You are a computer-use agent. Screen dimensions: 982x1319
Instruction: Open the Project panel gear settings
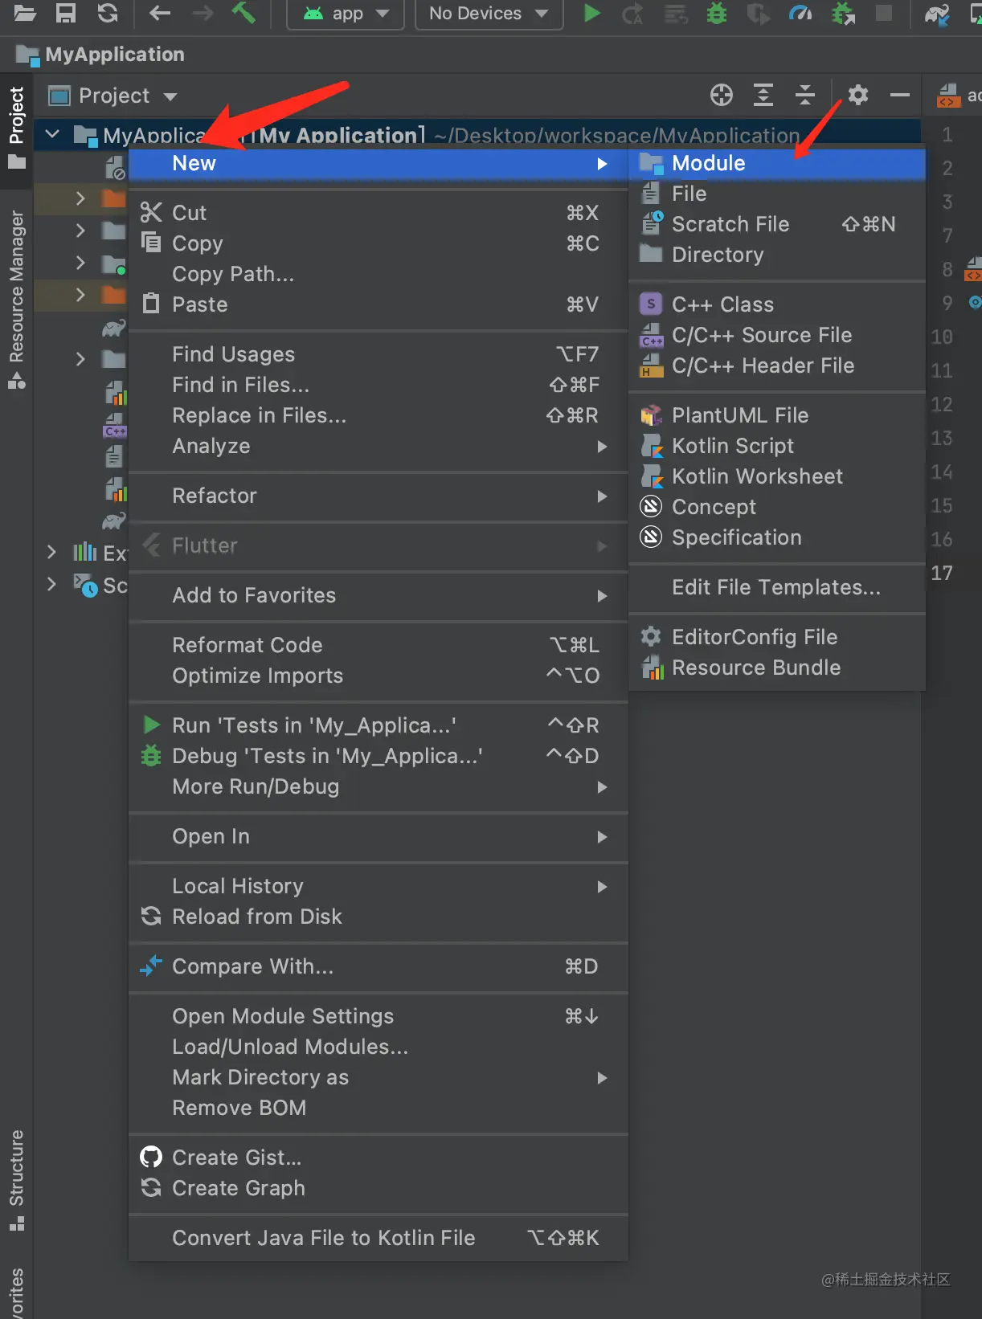click(x=858, y=96)
